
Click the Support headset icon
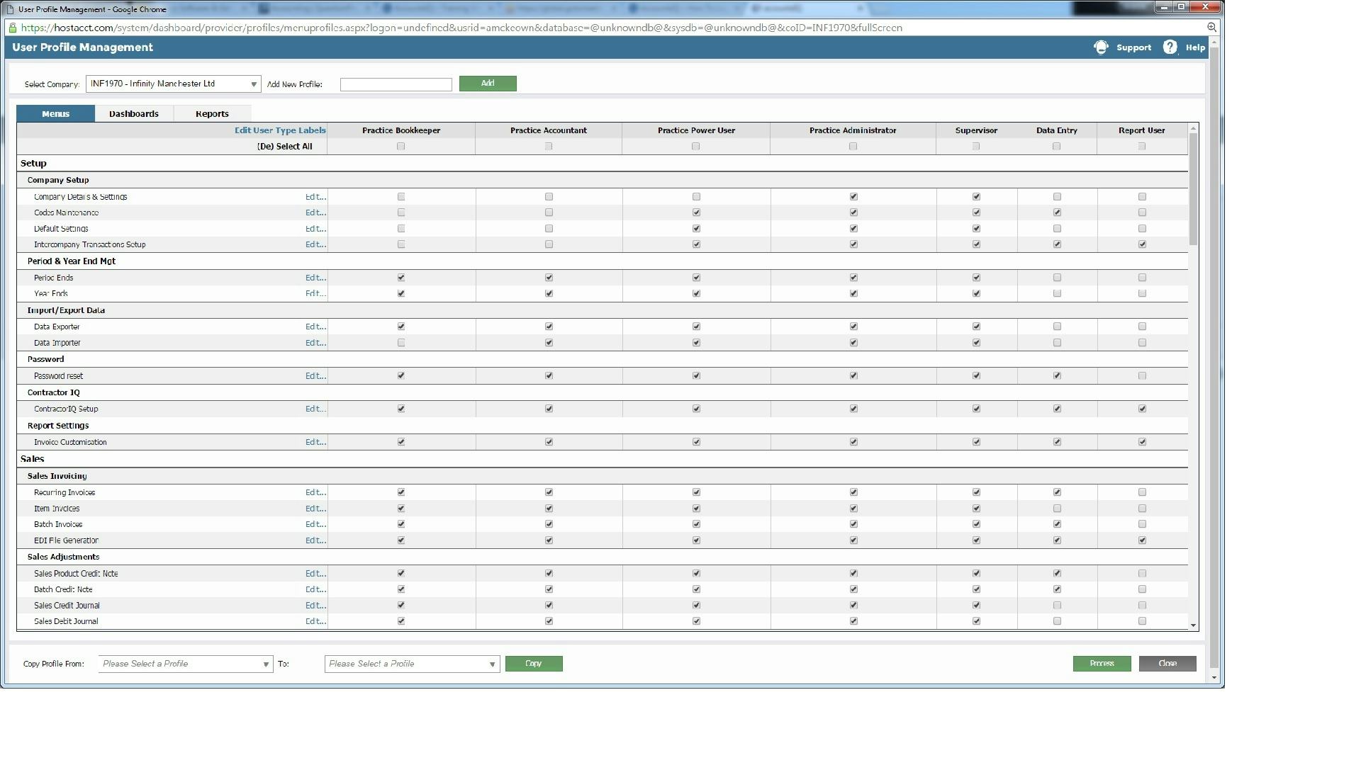pos(1100,47)
